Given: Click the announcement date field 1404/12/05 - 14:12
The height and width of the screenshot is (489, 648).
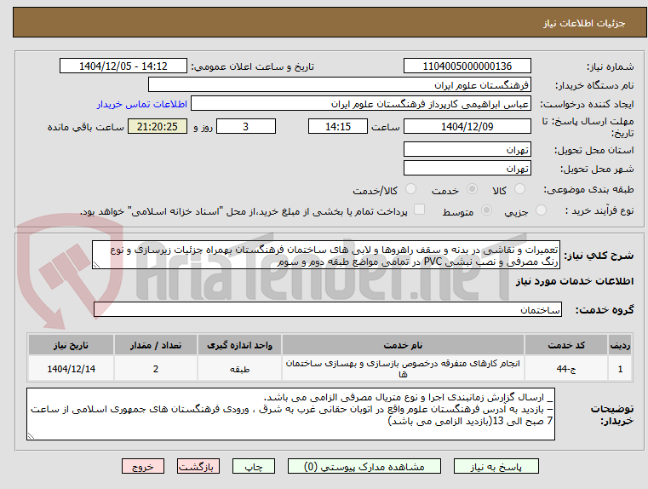Looking at the screenshot, I should [123, 66].
